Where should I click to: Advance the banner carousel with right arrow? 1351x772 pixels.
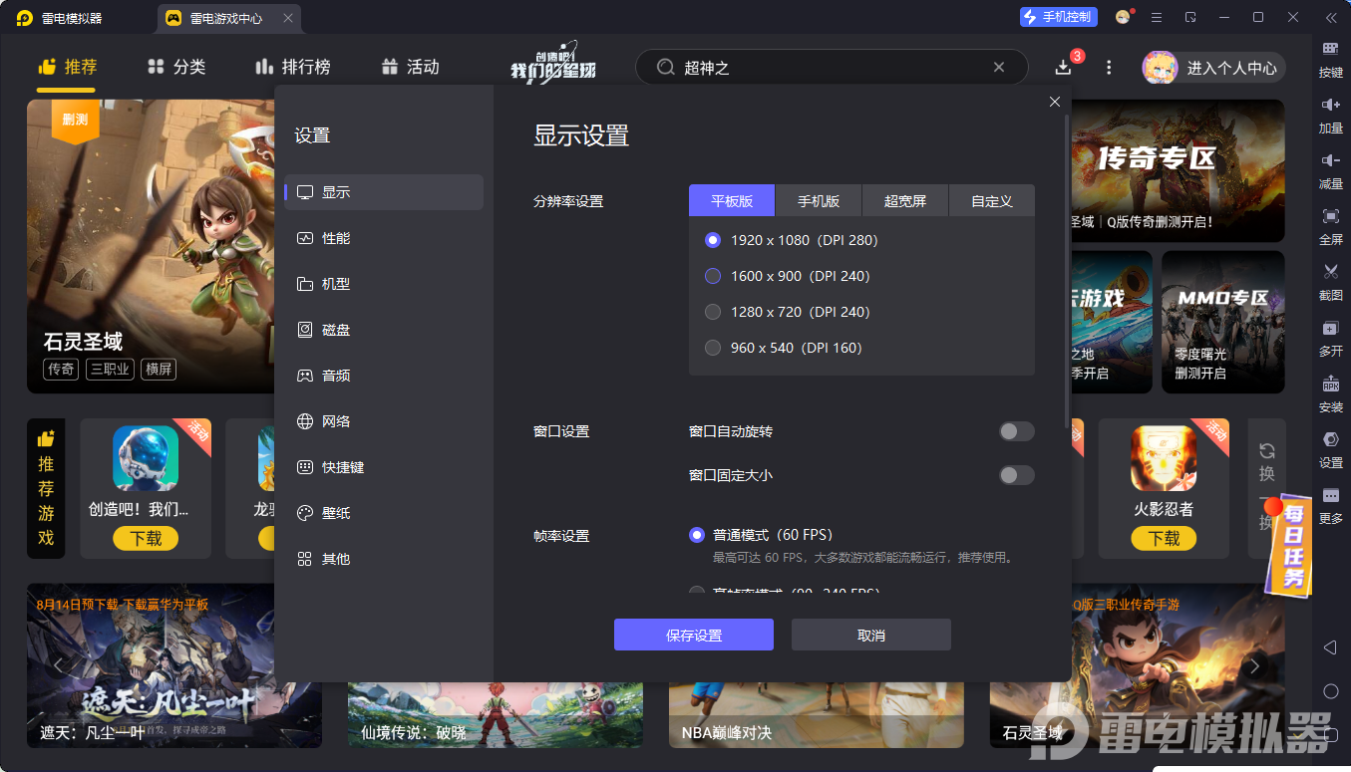click(x=1254, y=665)
